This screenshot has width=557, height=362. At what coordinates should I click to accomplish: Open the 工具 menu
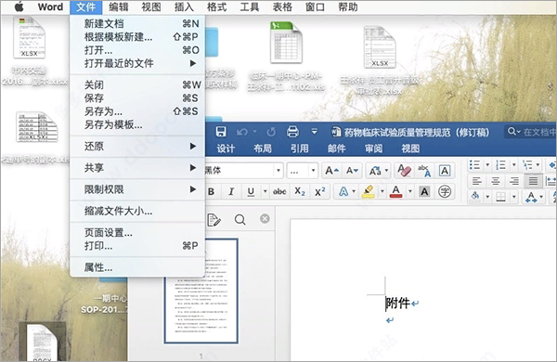click(x=250, y=6)
